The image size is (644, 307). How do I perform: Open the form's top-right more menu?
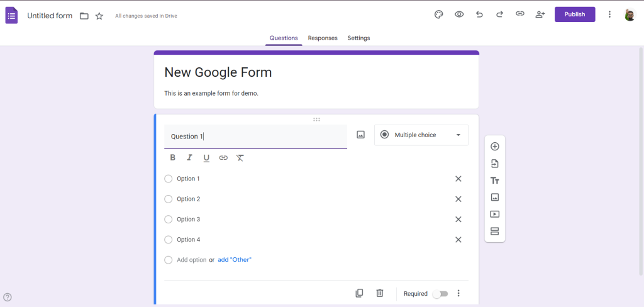[609, 14]
